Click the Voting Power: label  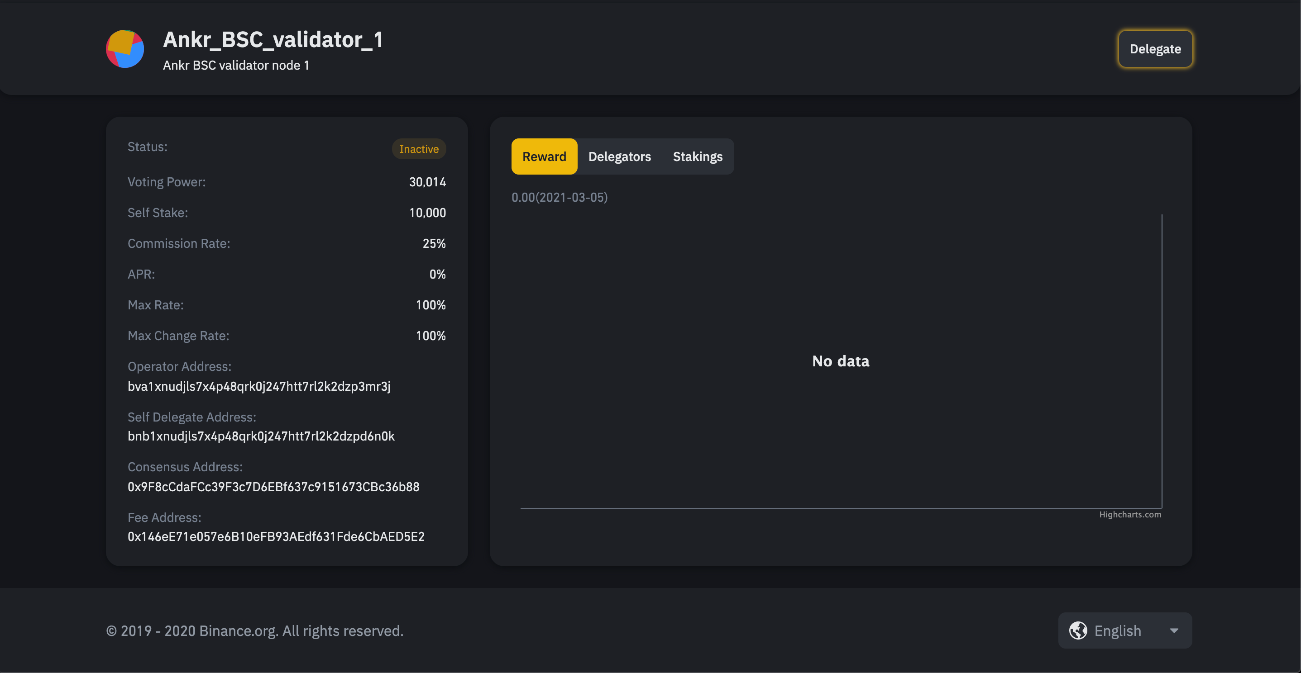coord(166,182)
